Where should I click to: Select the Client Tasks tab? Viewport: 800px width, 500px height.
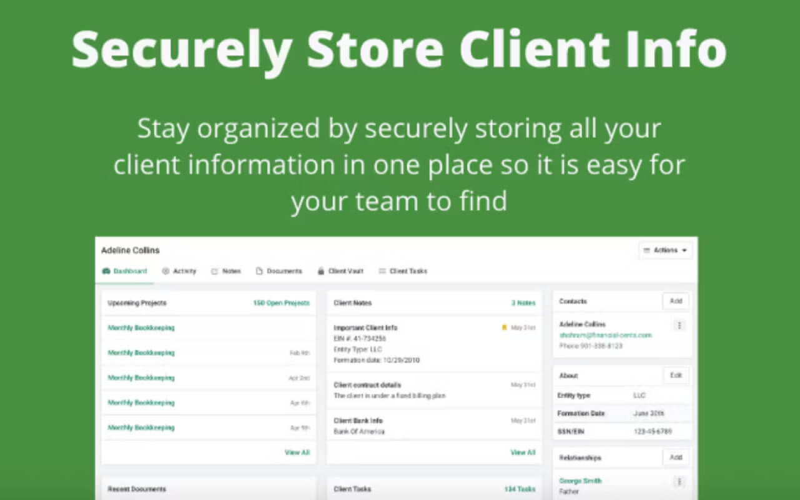click(x=403, y=271)
